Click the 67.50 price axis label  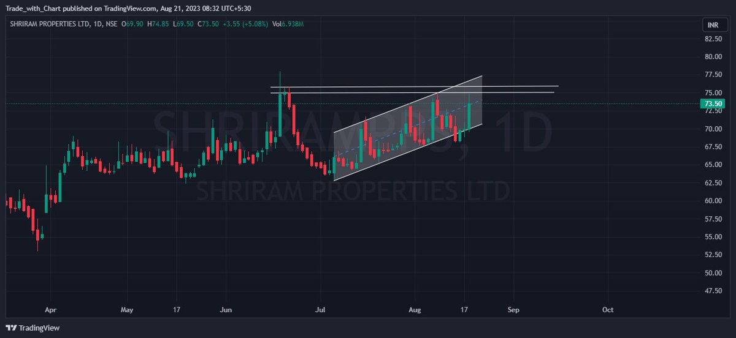click(712, 147)
